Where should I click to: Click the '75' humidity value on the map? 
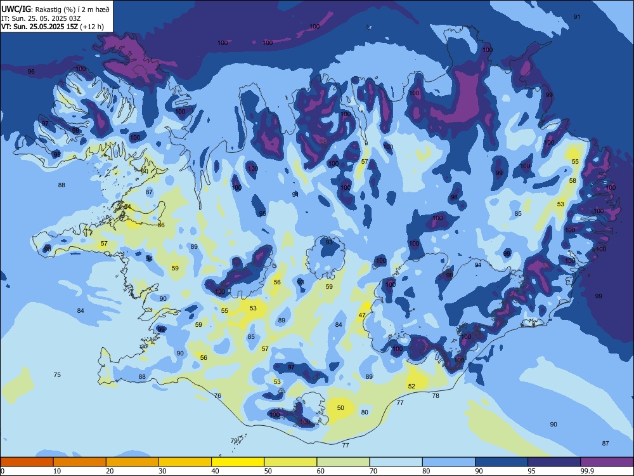pyautogui.click(x=57, y=375)
